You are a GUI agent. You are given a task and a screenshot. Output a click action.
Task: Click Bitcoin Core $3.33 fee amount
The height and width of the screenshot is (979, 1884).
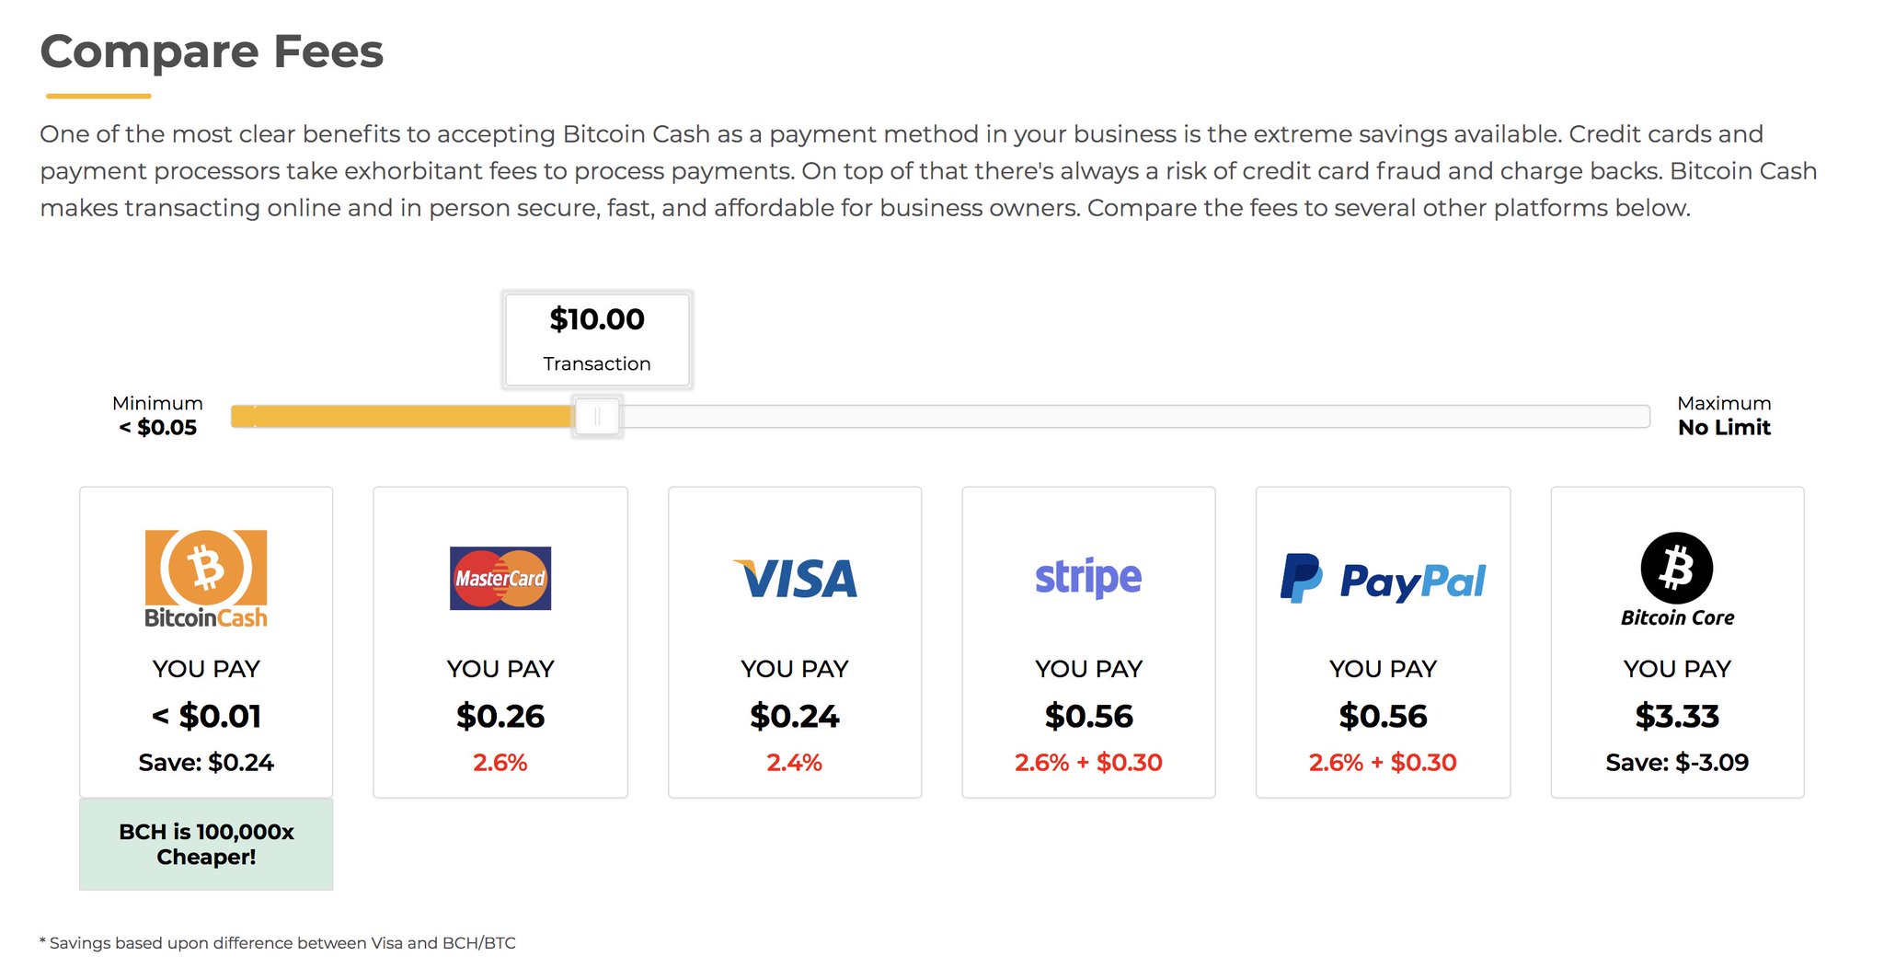coord(1677,716)
